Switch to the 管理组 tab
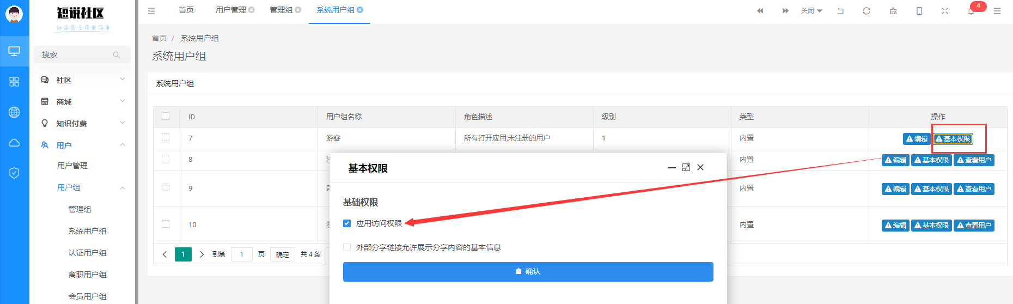1013x304 pixels. 281,10
